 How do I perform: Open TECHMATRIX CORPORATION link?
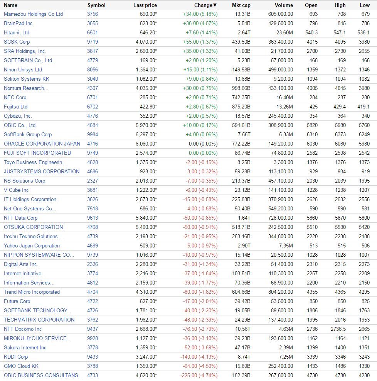[x=39, y=320]
